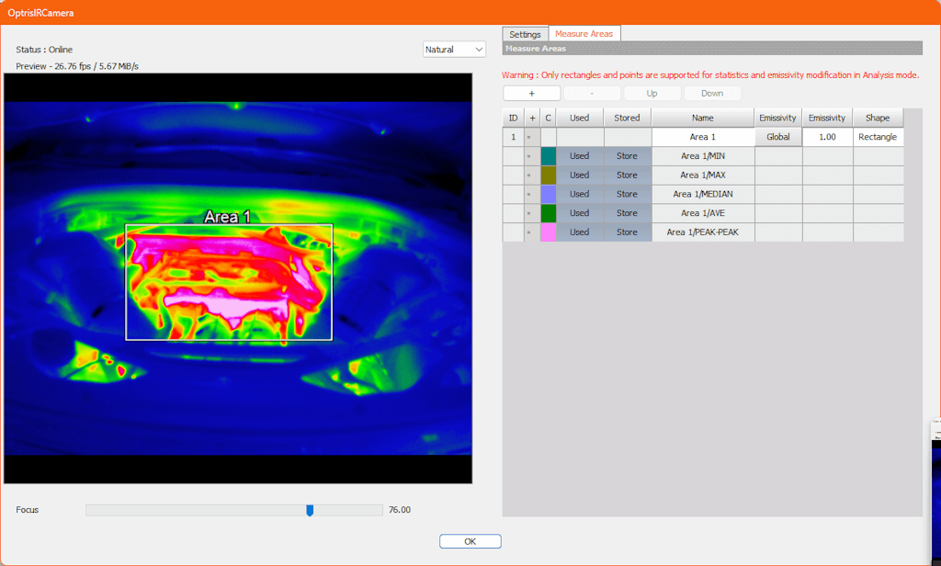Select the Area 1 rectangle in the thermal image

(229, 281)
